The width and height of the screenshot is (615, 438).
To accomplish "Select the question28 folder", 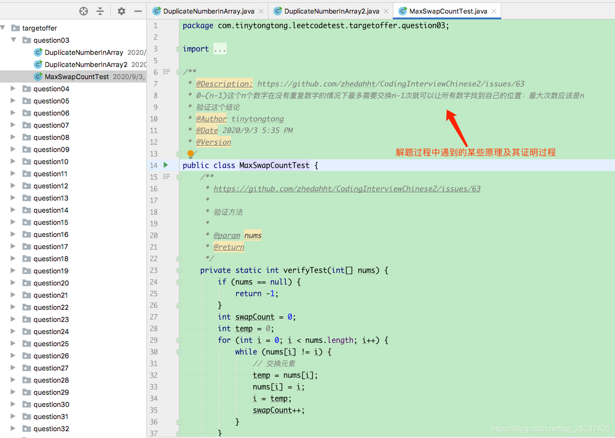I will click(x=51, y=380).
